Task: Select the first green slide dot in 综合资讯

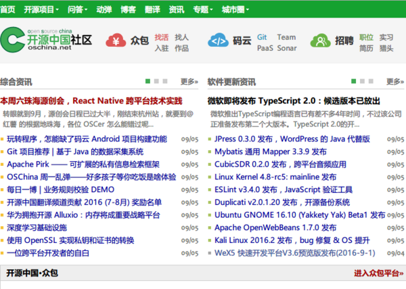Action: (147, 81)
